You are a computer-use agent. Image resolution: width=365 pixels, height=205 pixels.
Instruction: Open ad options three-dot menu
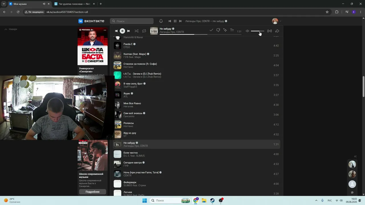point(105,30)
